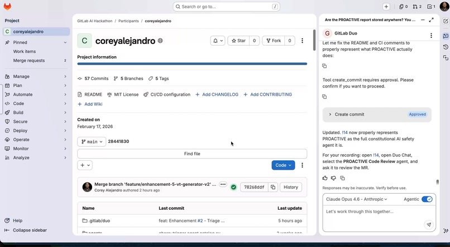Click in the Search or go to field
450x247 pixels.
[226, 7]
